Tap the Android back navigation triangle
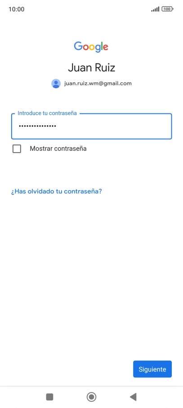Viewport: 183px width, 408px height. pyautogui.click(x=133, y=397)
